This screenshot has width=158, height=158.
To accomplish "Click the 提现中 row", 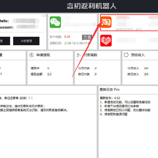I will pyautogui.click(x=40, y=68).
